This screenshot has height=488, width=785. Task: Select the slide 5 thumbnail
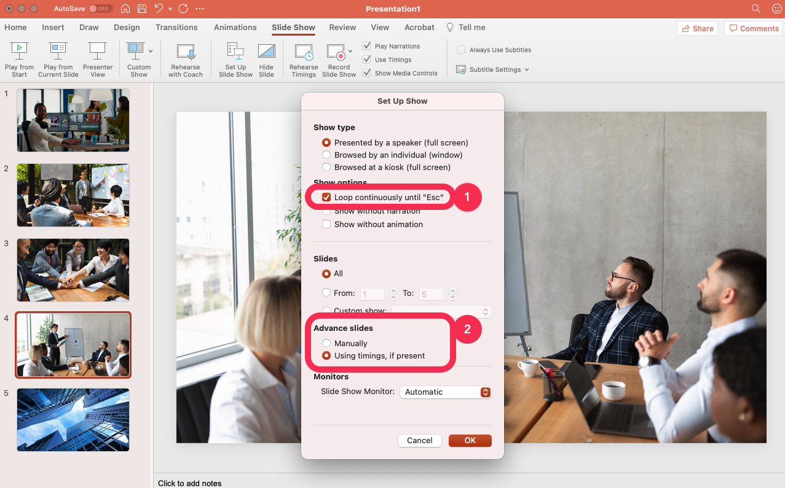(x=73, y=420)
